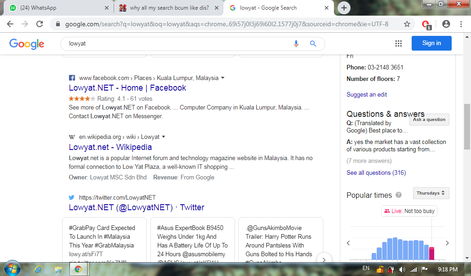The width and height of the screenshot is (471, 276).
Task: Click the (7 more answers) link
Action: pyautogui.click(x=369, y=161)
